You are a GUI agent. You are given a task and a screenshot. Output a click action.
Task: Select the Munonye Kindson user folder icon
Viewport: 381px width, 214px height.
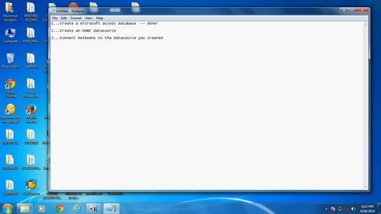(10, 12)
